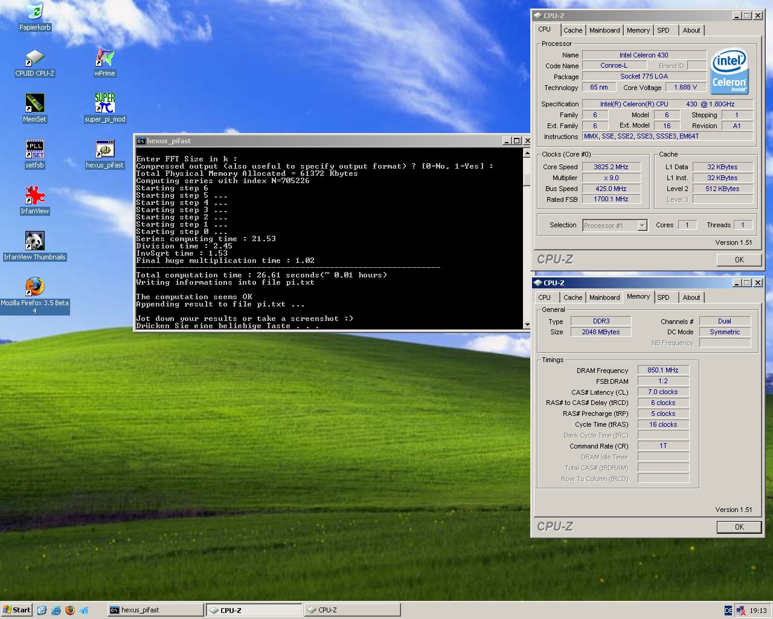Click the DE language indicator in tray
Viewport: 773px width, 619px height.
728,611
